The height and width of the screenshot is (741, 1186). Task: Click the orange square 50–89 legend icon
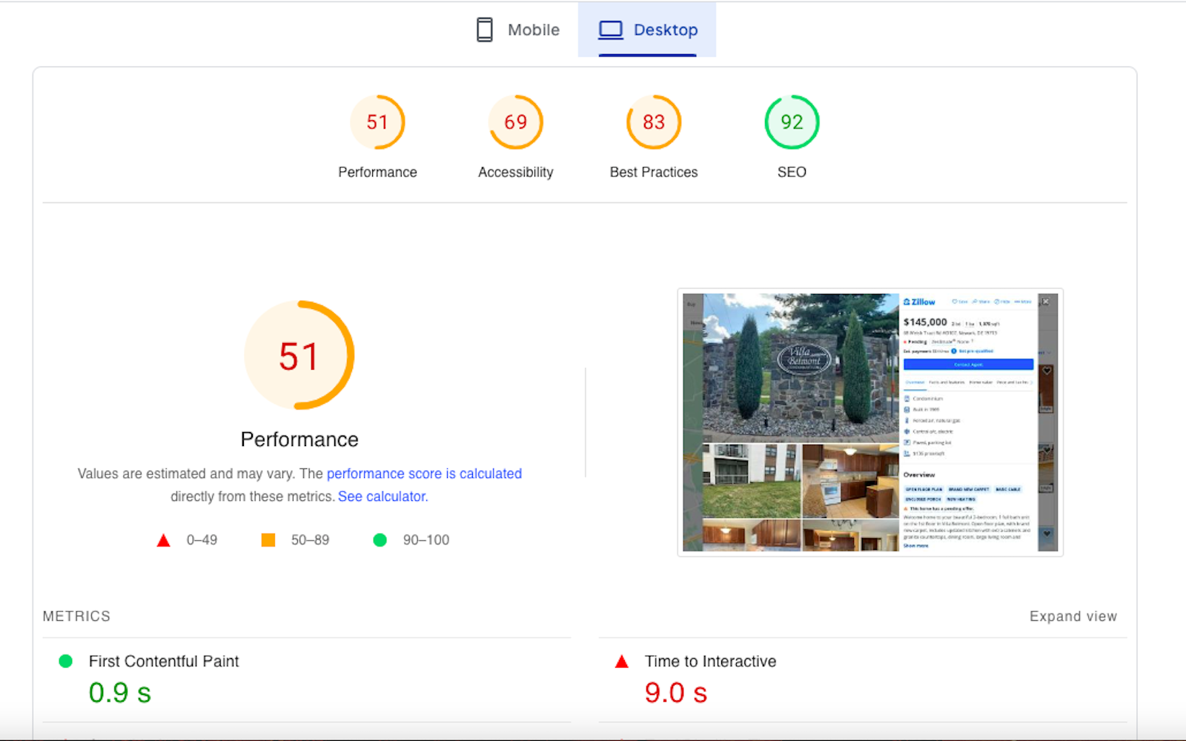coord(268,540)
